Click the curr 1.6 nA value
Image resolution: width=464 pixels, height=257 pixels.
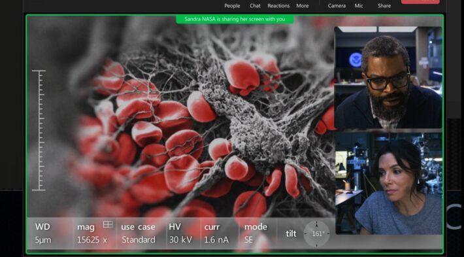pos(216,240)
